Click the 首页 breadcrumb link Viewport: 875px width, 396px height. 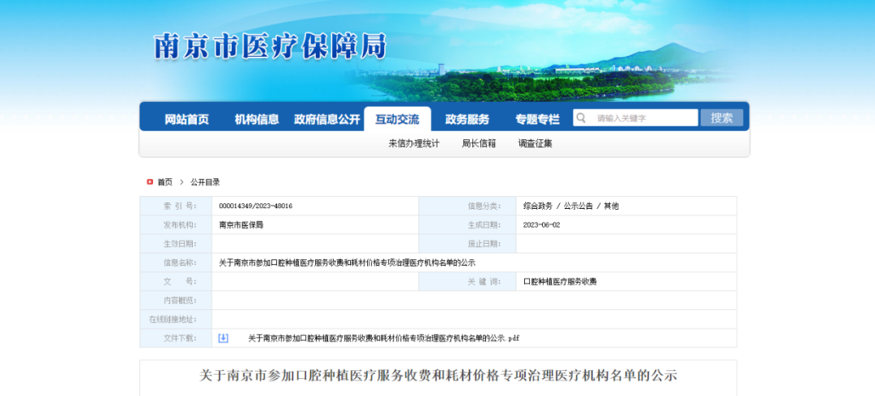tap(164, 182)
